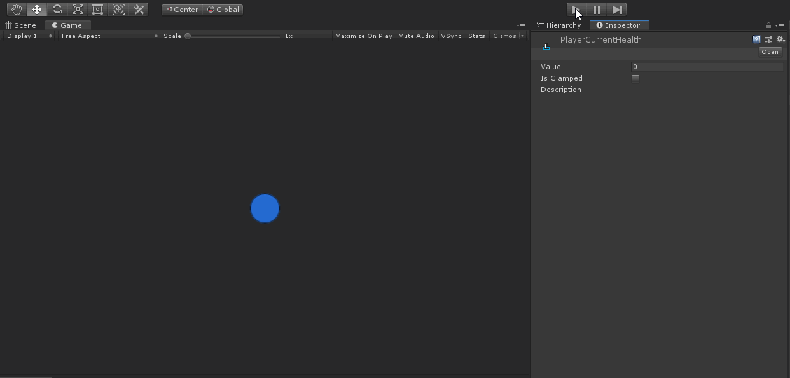Screen dimensions: 790x378
Task: Open the preset selector icon
Action: (768, 39)
